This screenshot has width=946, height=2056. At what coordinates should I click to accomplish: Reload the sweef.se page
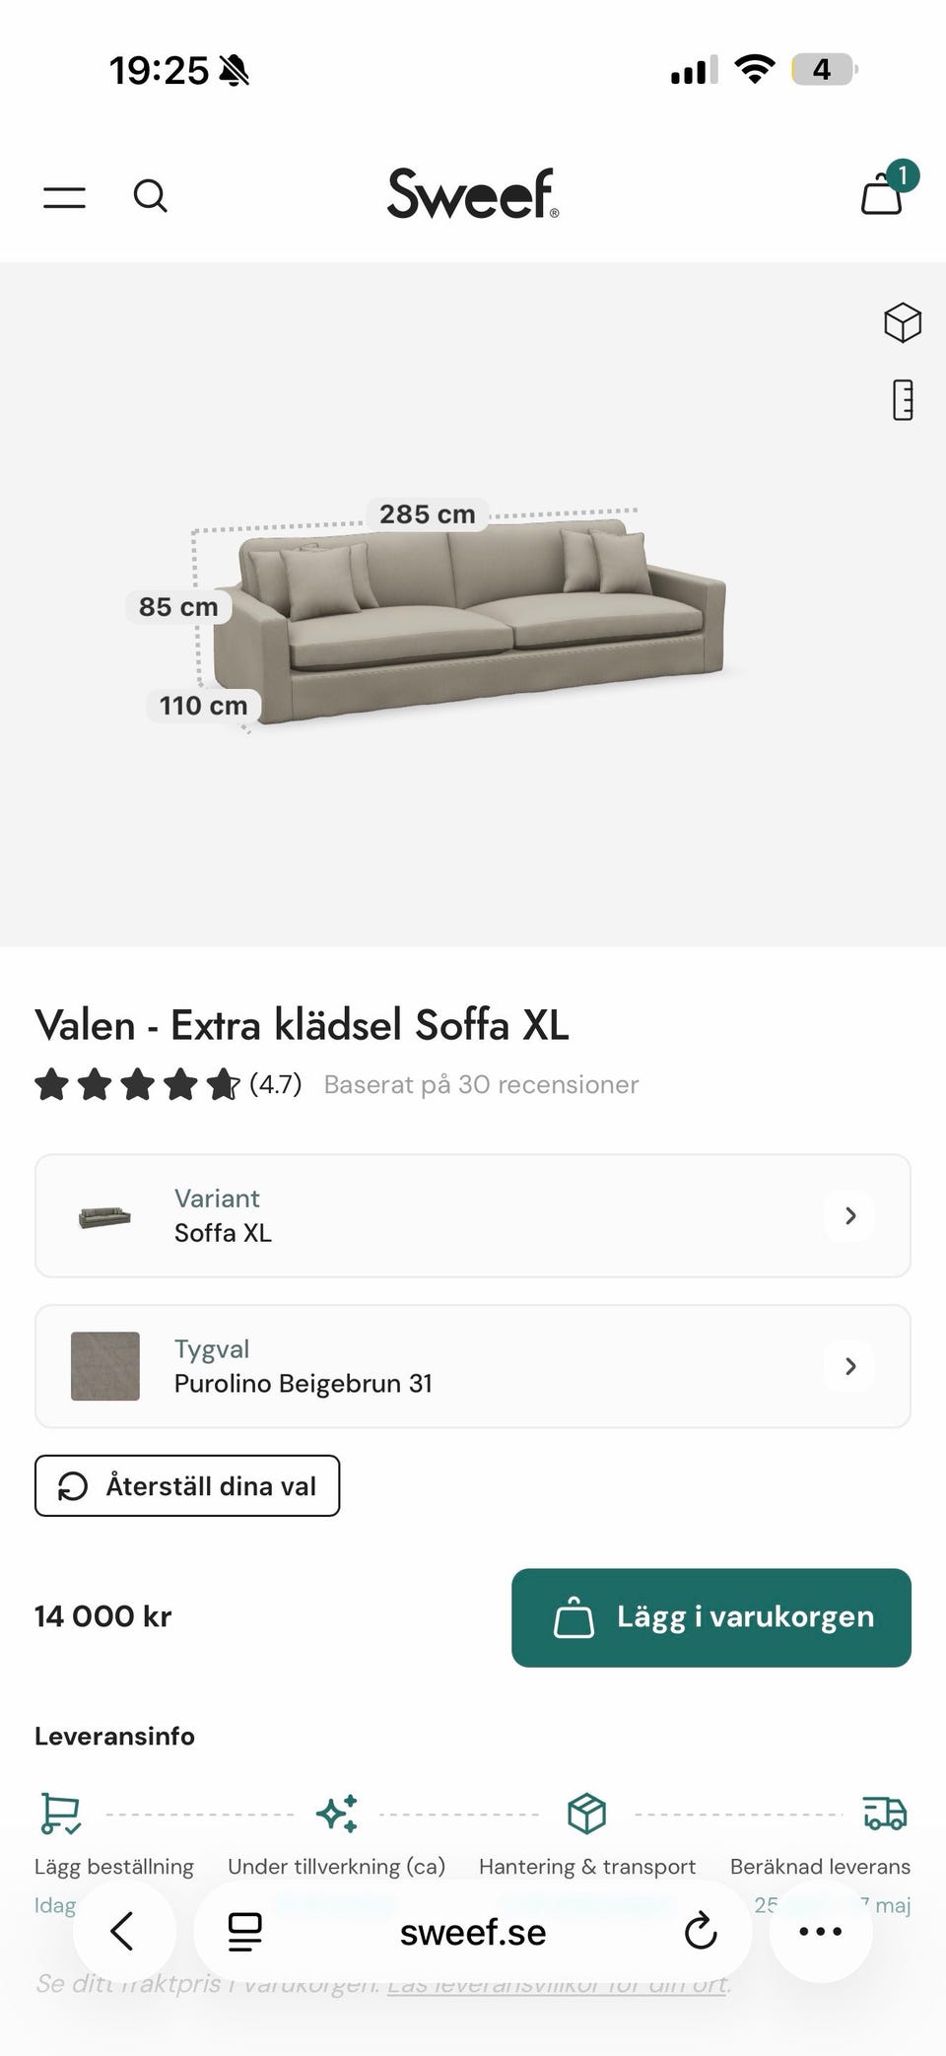point(700,1931)
